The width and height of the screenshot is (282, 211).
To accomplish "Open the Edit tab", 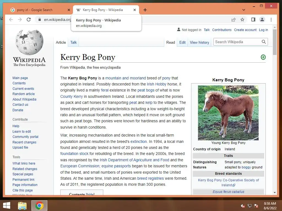I will pos(182,42).
